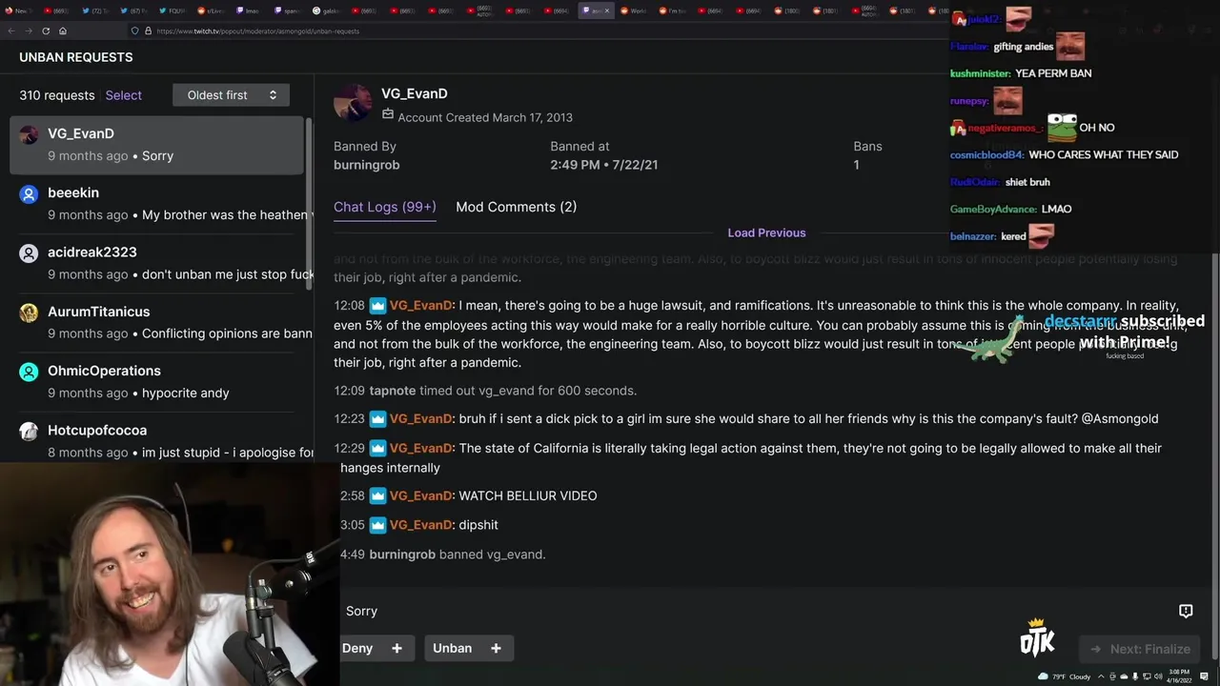The height and width of the screenshot is (686, 1220).
Task: Expand the plus next to Unban
Action: [496, 648]
